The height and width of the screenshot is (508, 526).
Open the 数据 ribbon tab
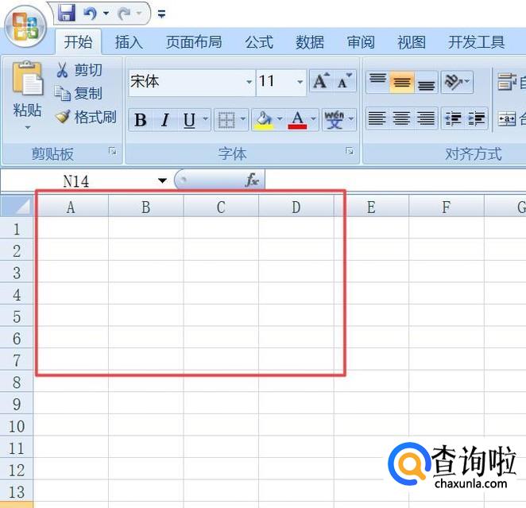310,42
